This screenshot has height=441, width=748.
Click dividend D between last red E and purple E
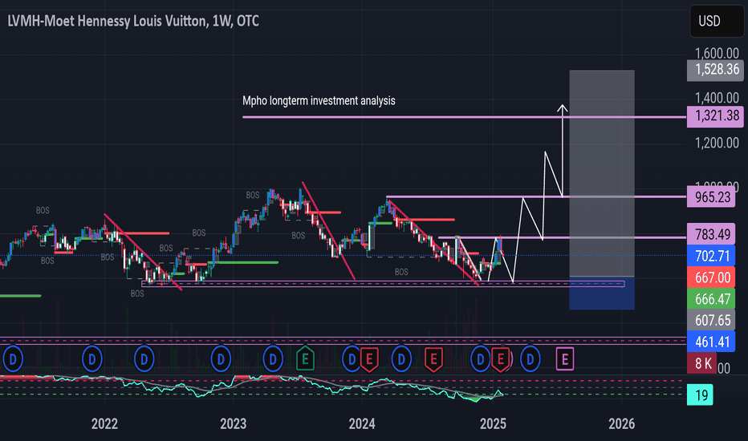(x=530, y=358)
